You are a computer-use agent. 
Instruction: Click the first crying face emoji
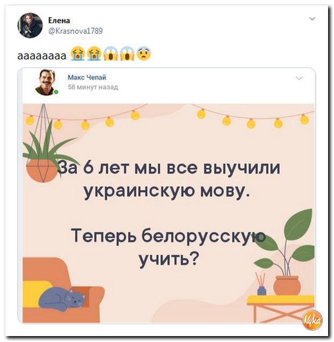78,53
